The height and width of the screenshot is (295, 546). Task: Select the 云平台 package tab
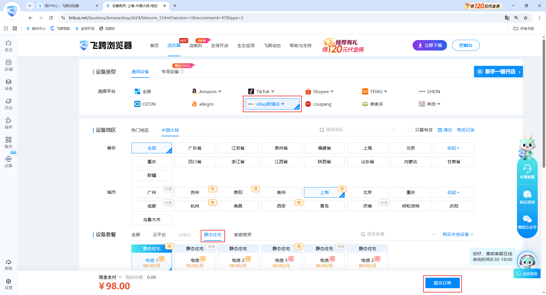(x=159, y=235)
